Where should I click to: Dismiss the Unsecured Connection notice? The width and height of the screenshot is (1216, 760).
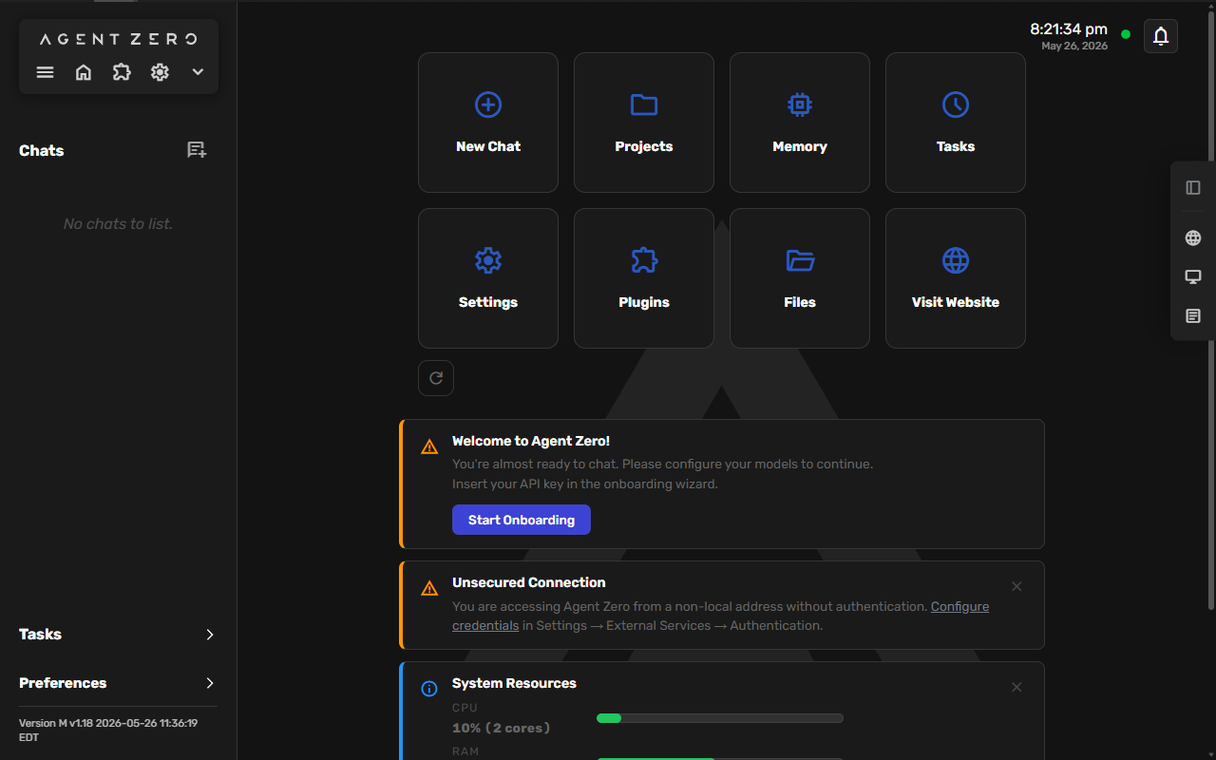click(x=1016, y=586)
